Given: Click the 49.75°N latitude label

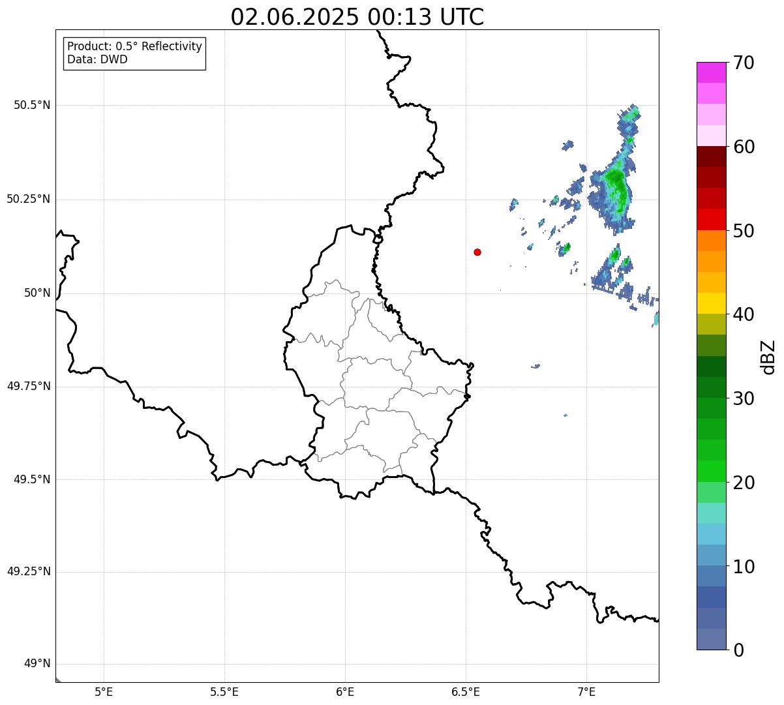Looking at the screenshot, I should point(28,386).
